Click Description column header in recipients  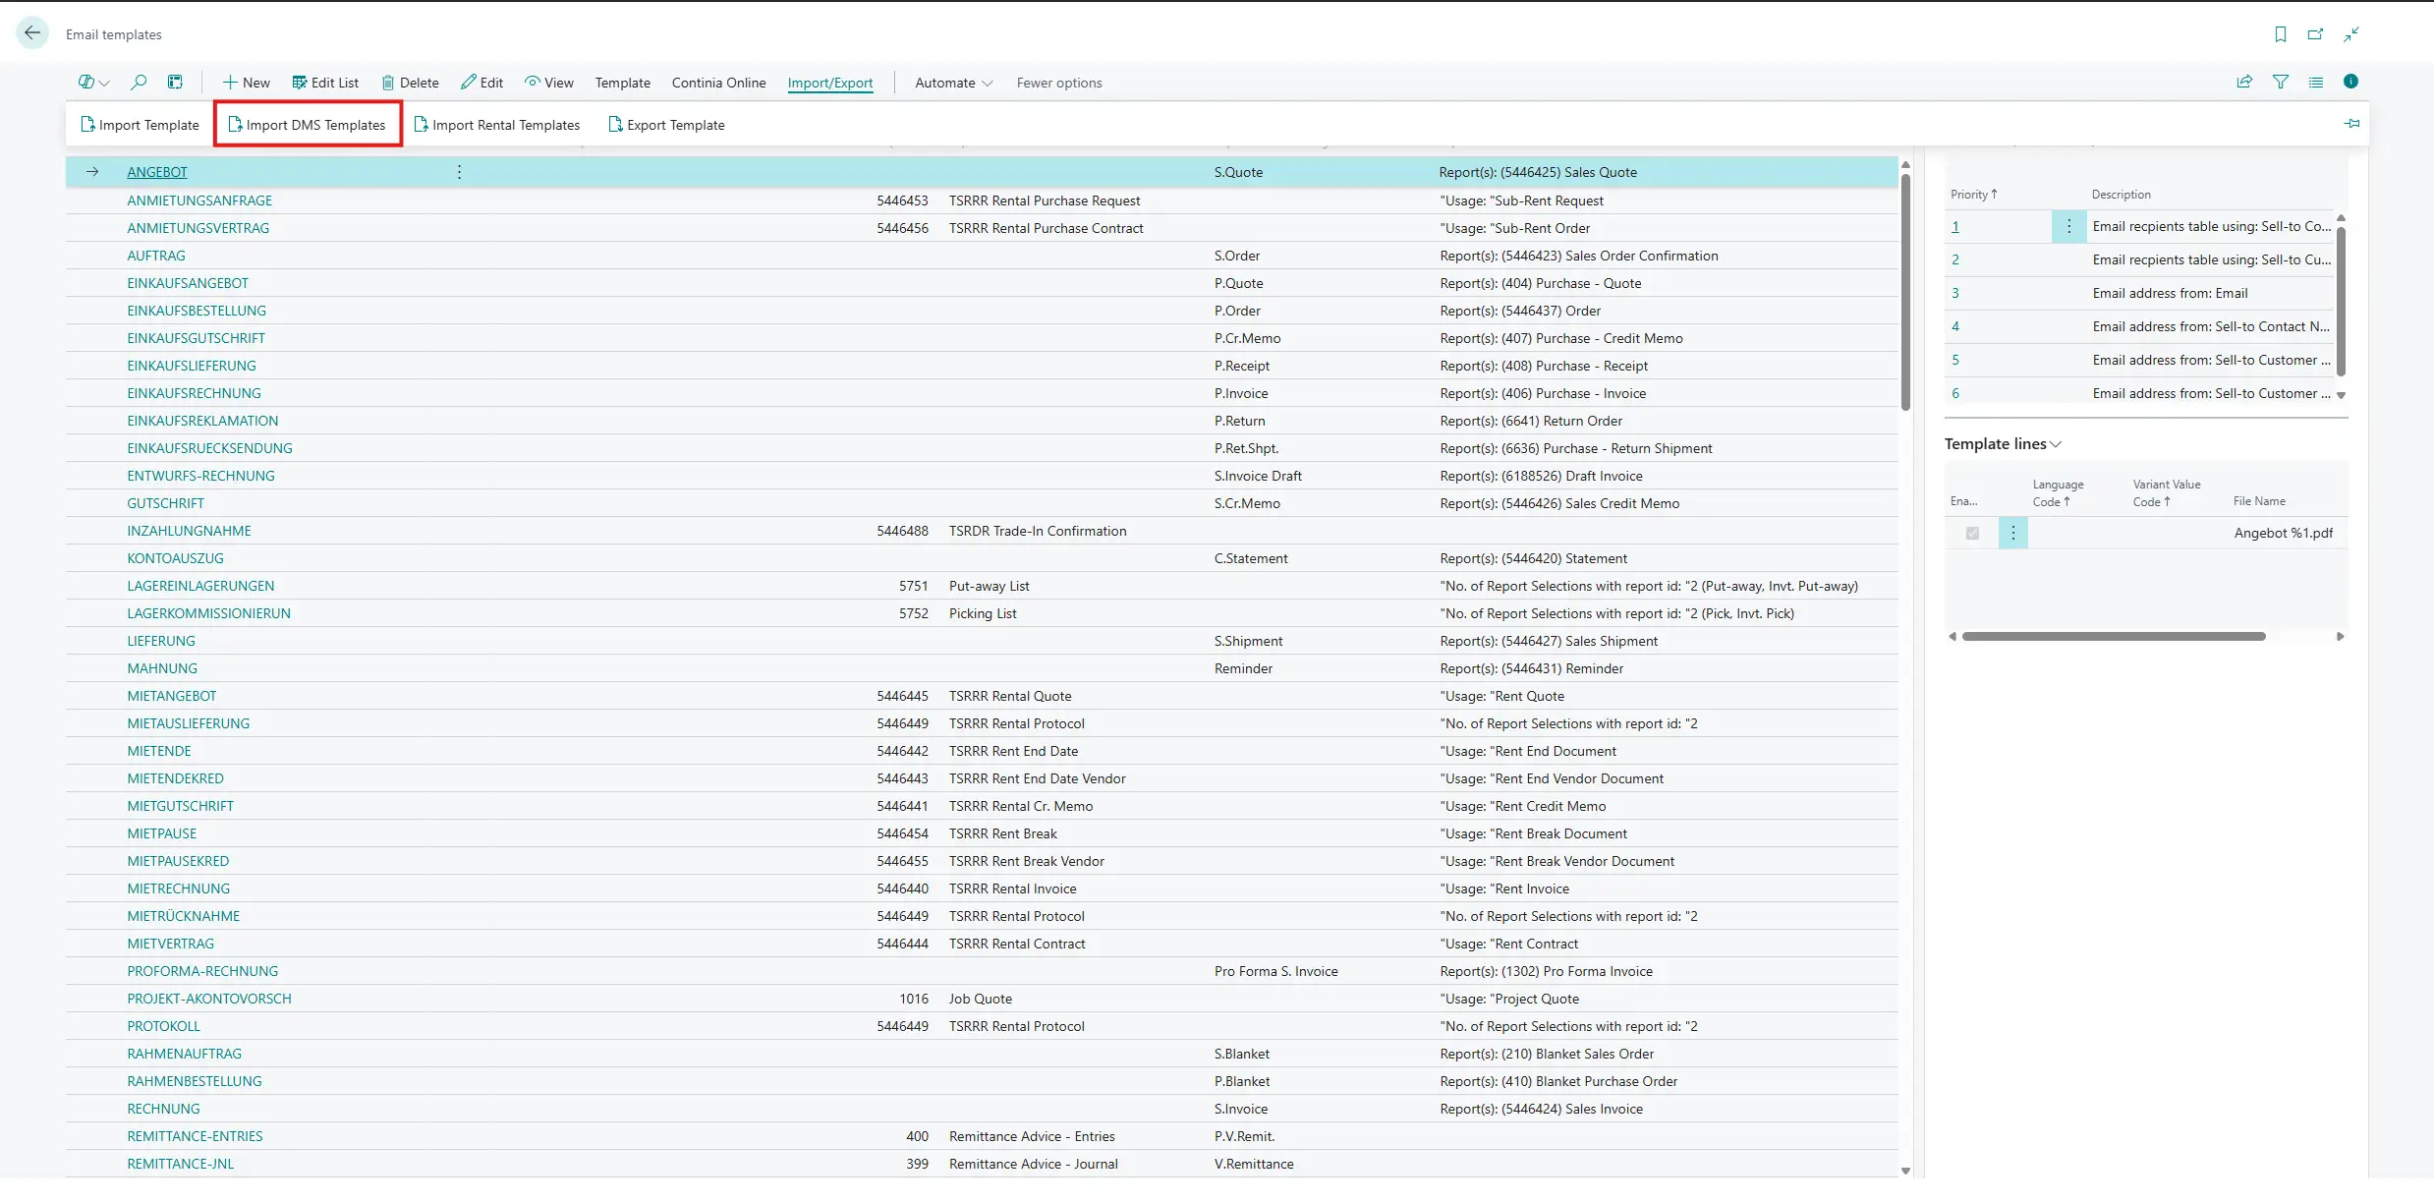(x=2121, y=195)
